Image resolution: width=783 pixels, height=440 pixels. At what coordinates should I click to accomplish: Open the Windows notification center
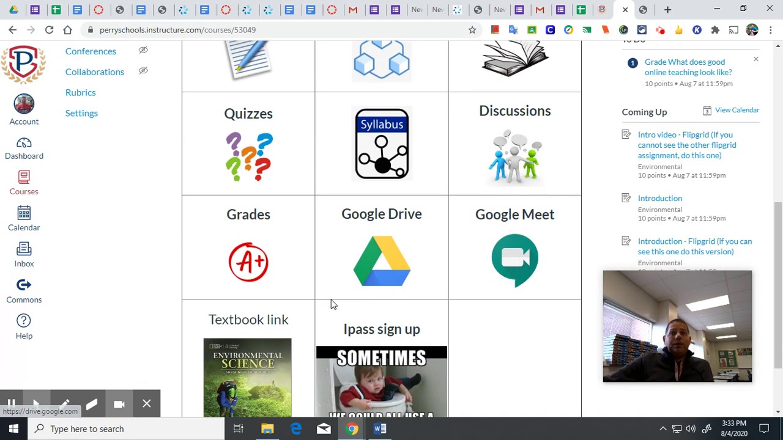tap(764, 429)
